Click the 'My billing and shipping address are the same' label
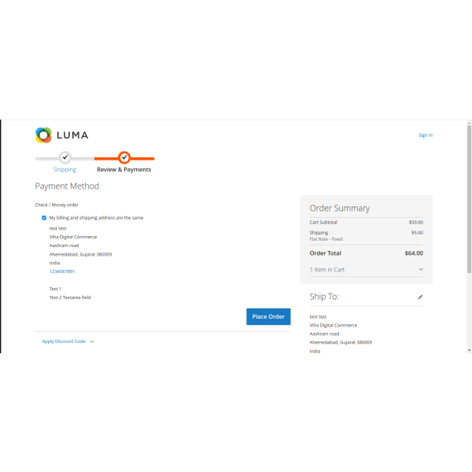This screenshot has height=472, width=472. tap(96, 217)
